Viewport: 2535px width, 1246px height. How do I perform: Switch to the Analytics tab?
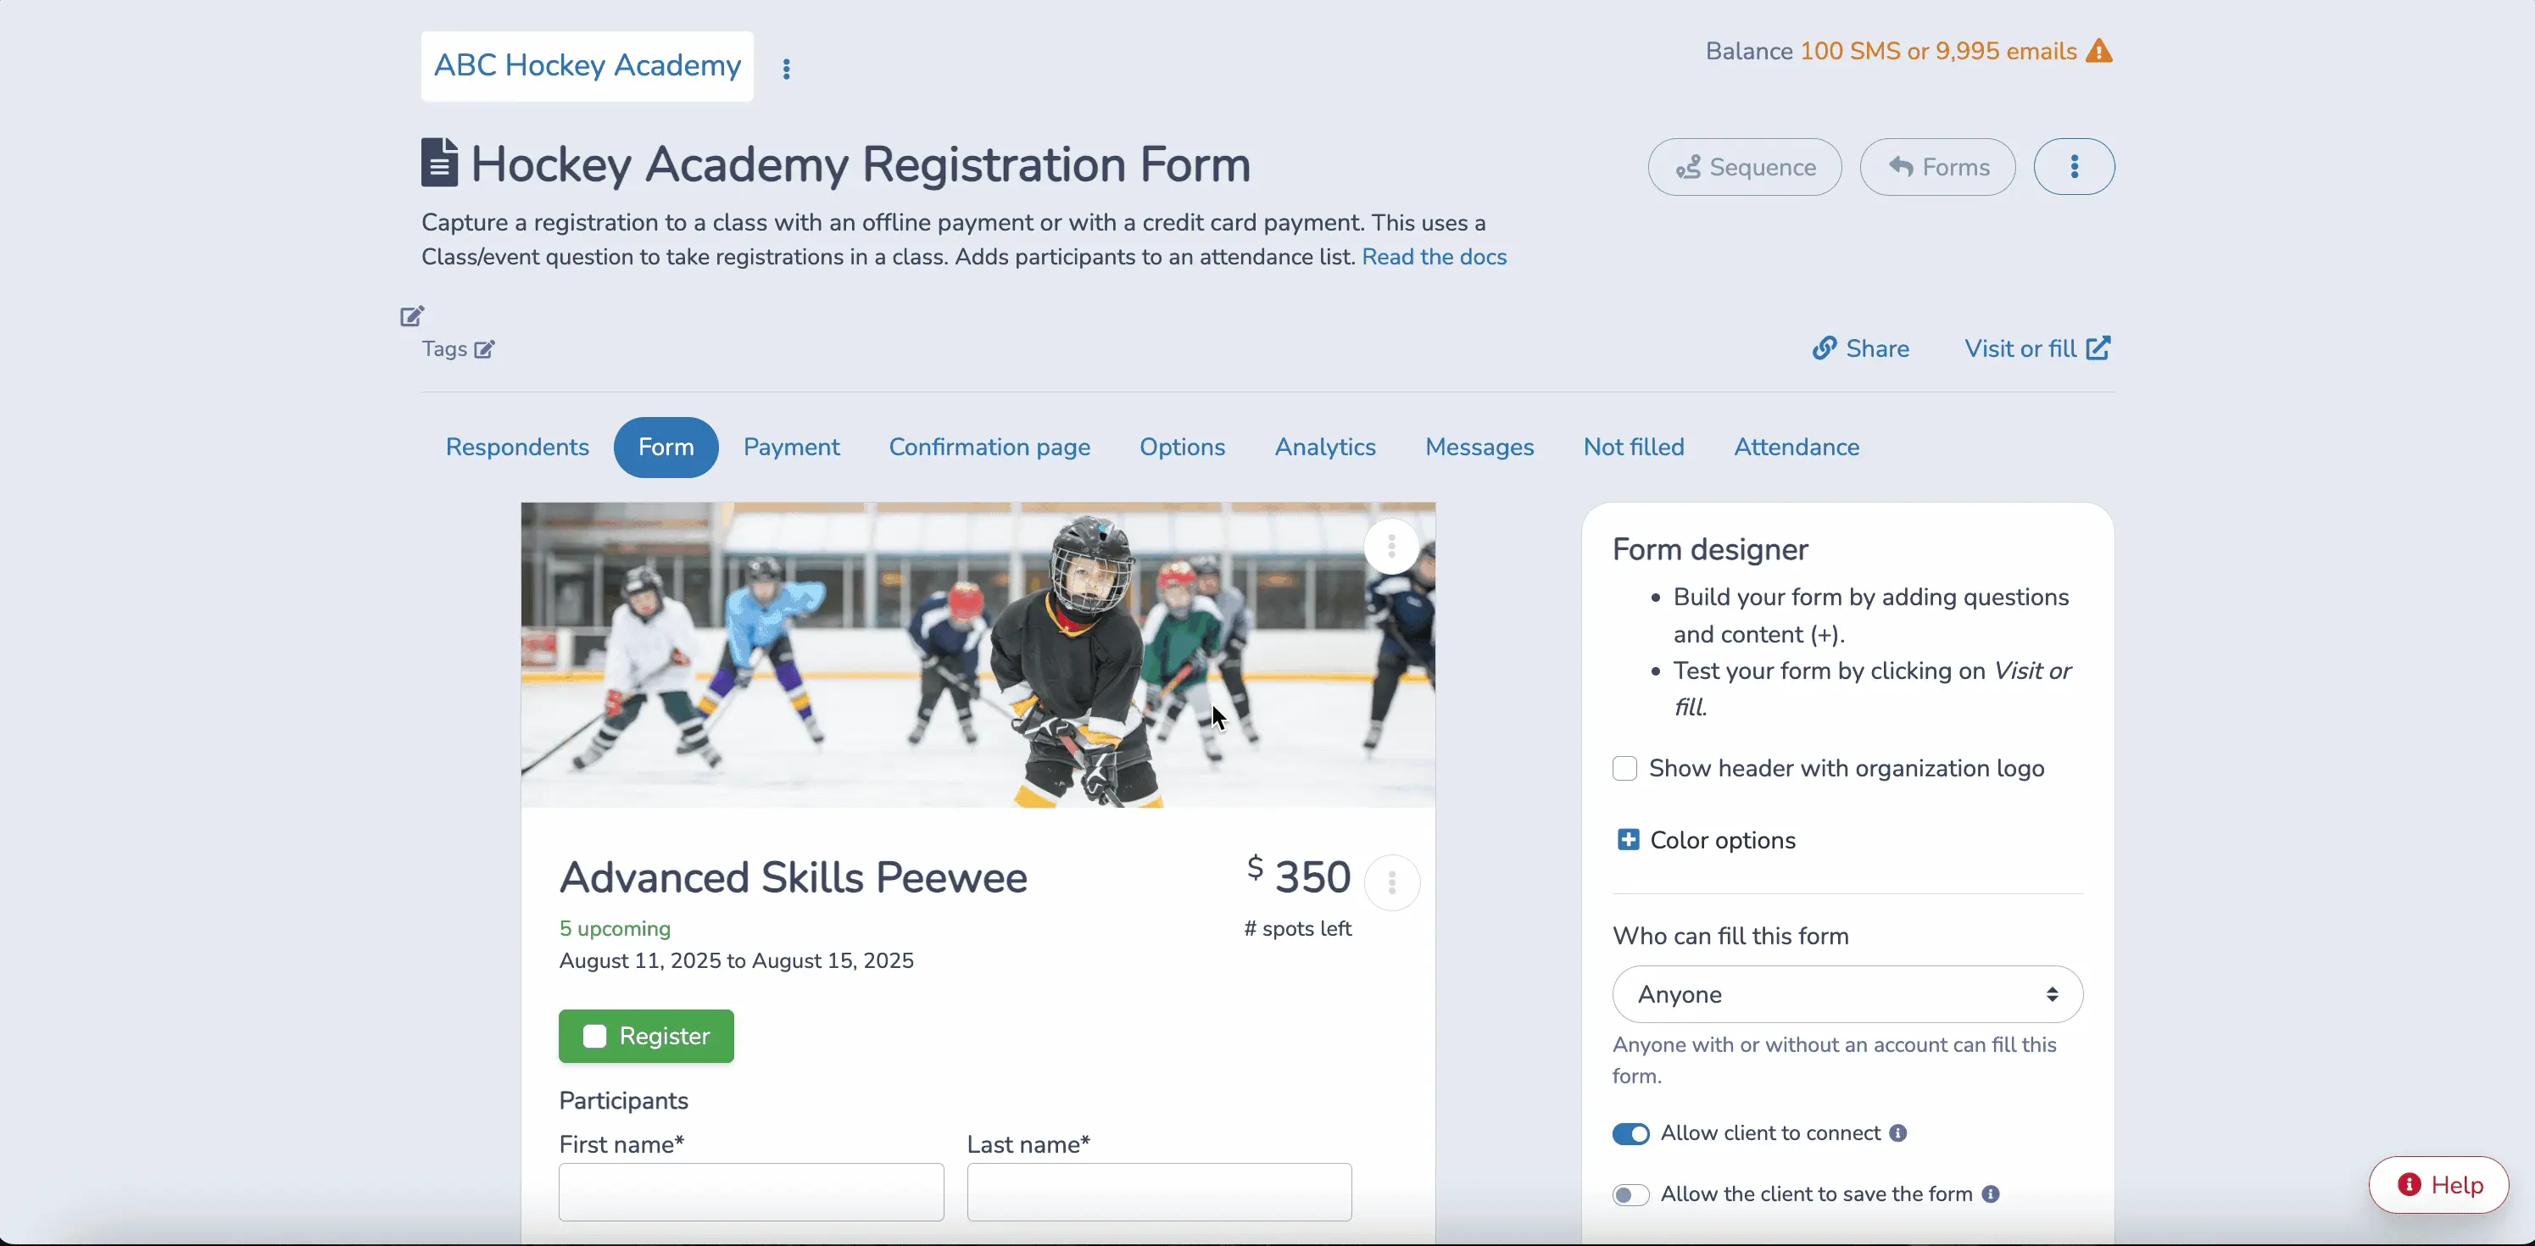click(x=1326, y=446)
